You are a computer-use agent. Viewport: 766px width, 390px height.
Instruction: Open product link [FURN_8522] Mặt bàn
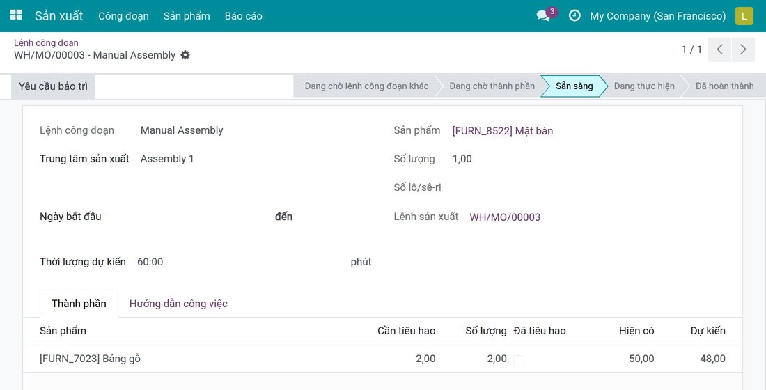503,130
